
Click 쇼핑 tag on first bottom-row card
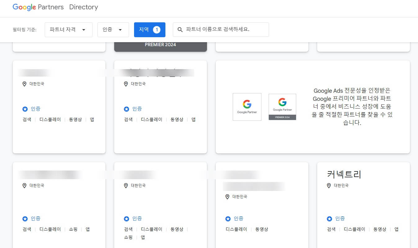coord(73,229)
